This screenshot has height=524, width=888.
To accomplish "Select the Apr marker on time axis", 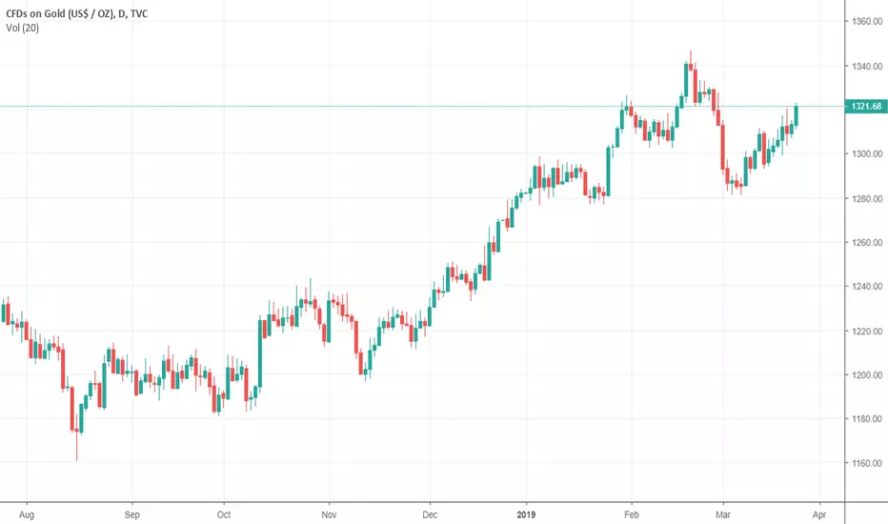I will (x=818, y=514).
